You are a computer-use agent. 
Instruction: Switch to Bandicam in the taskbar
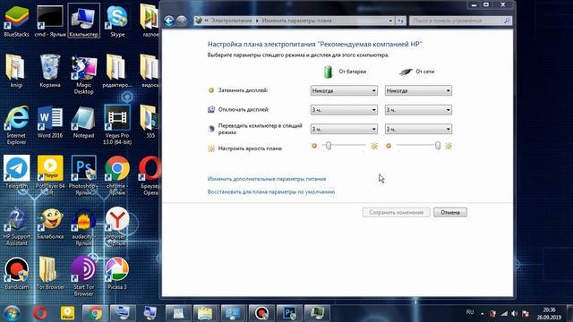[x=261, y=313]
